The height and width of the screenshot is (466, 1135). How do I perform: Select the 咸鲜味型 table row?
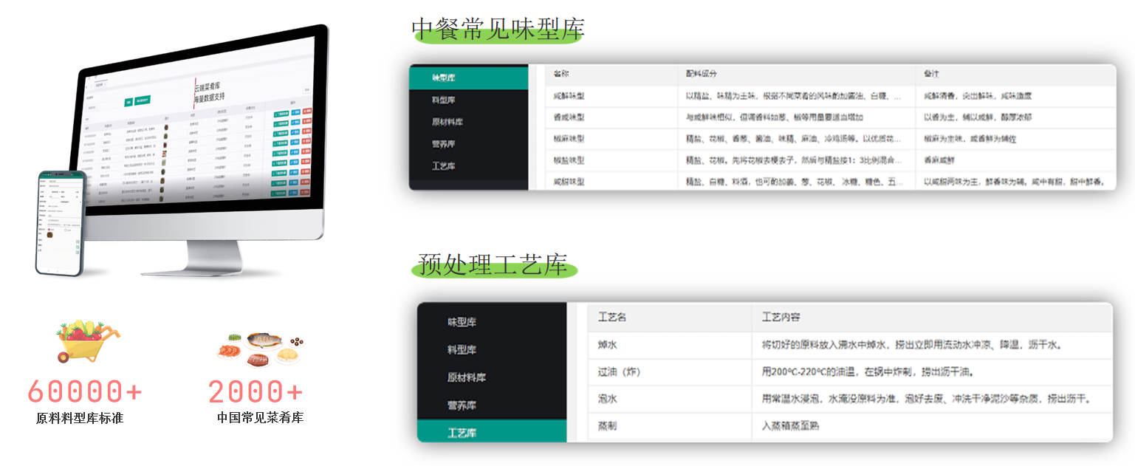(569, 96)
